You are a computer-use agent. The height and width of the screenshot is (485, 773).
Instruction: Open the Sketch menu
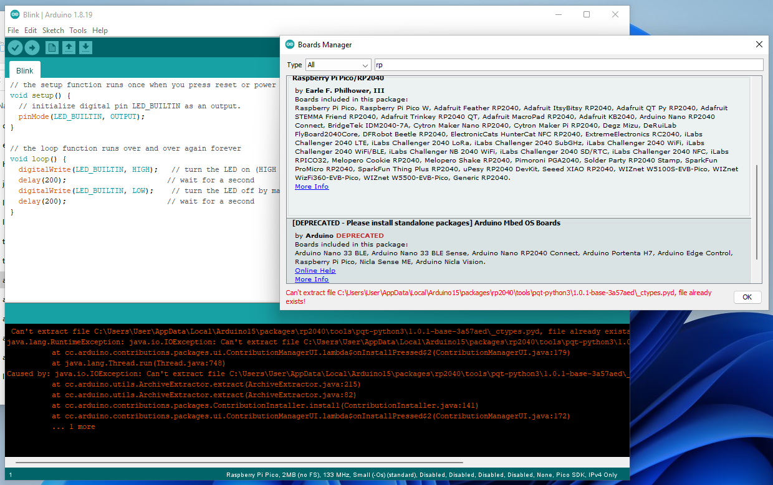(53, 30)
